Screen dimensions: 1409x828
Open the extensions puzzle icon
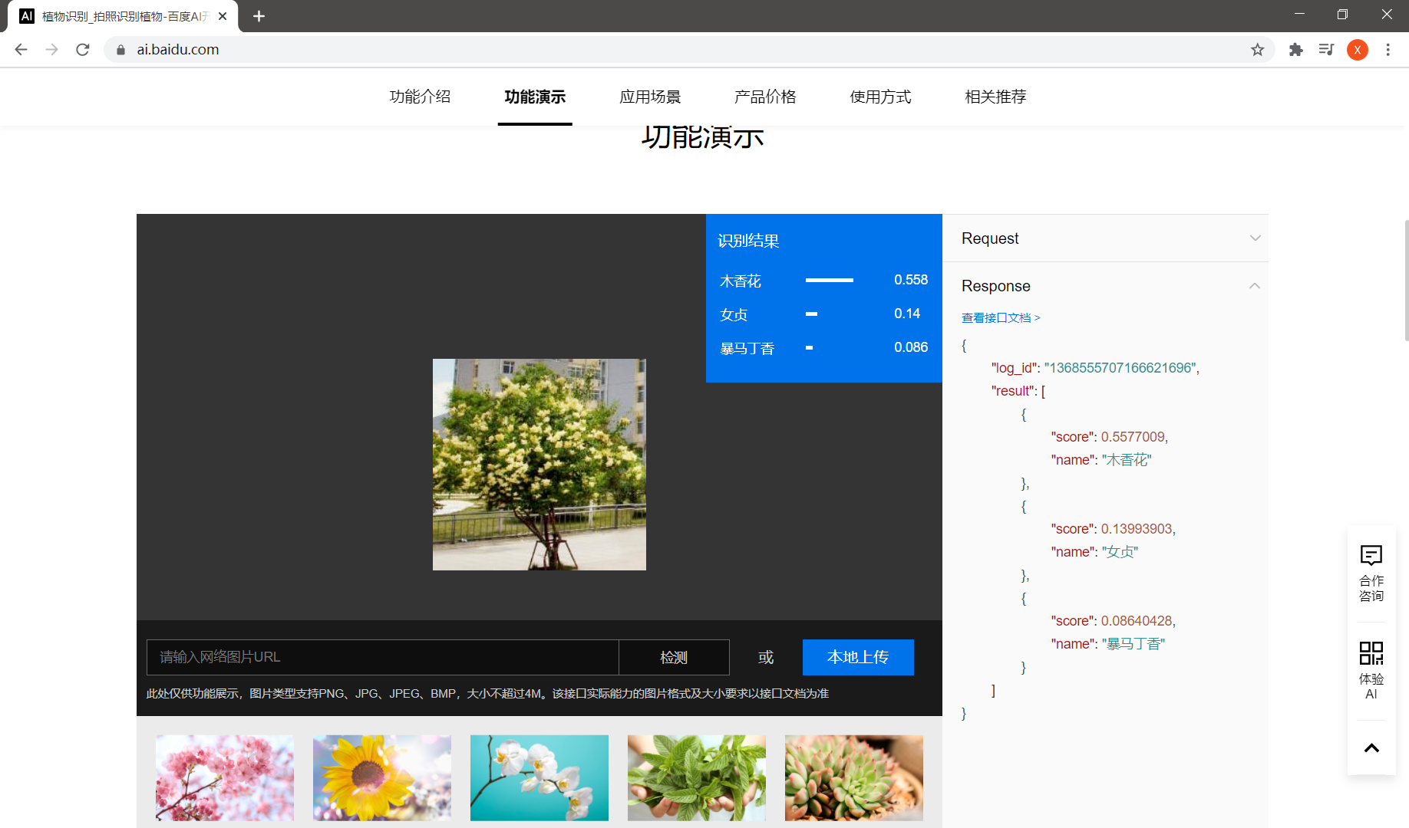[1296, 49]
